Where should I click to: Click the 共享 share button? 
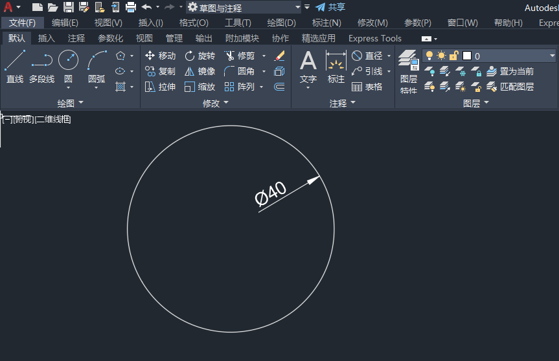pyautogui.click(x=330, y=7)
